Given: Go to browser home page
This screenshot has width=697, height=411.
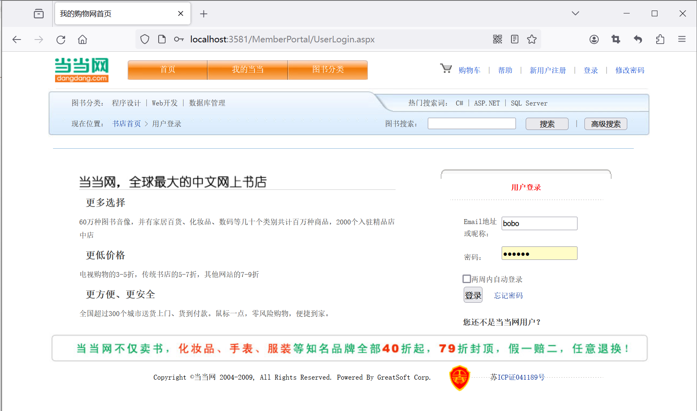Looking at the screenshot, I should 82,40.
